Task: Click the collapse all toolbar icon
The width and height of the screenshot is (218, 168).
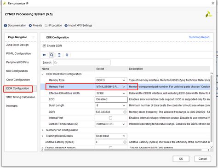Action: pyautogui.click(x=59, y=55)
